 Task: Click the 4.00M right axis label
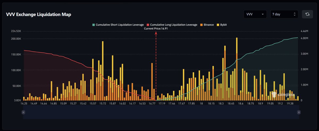pos(304,38)
